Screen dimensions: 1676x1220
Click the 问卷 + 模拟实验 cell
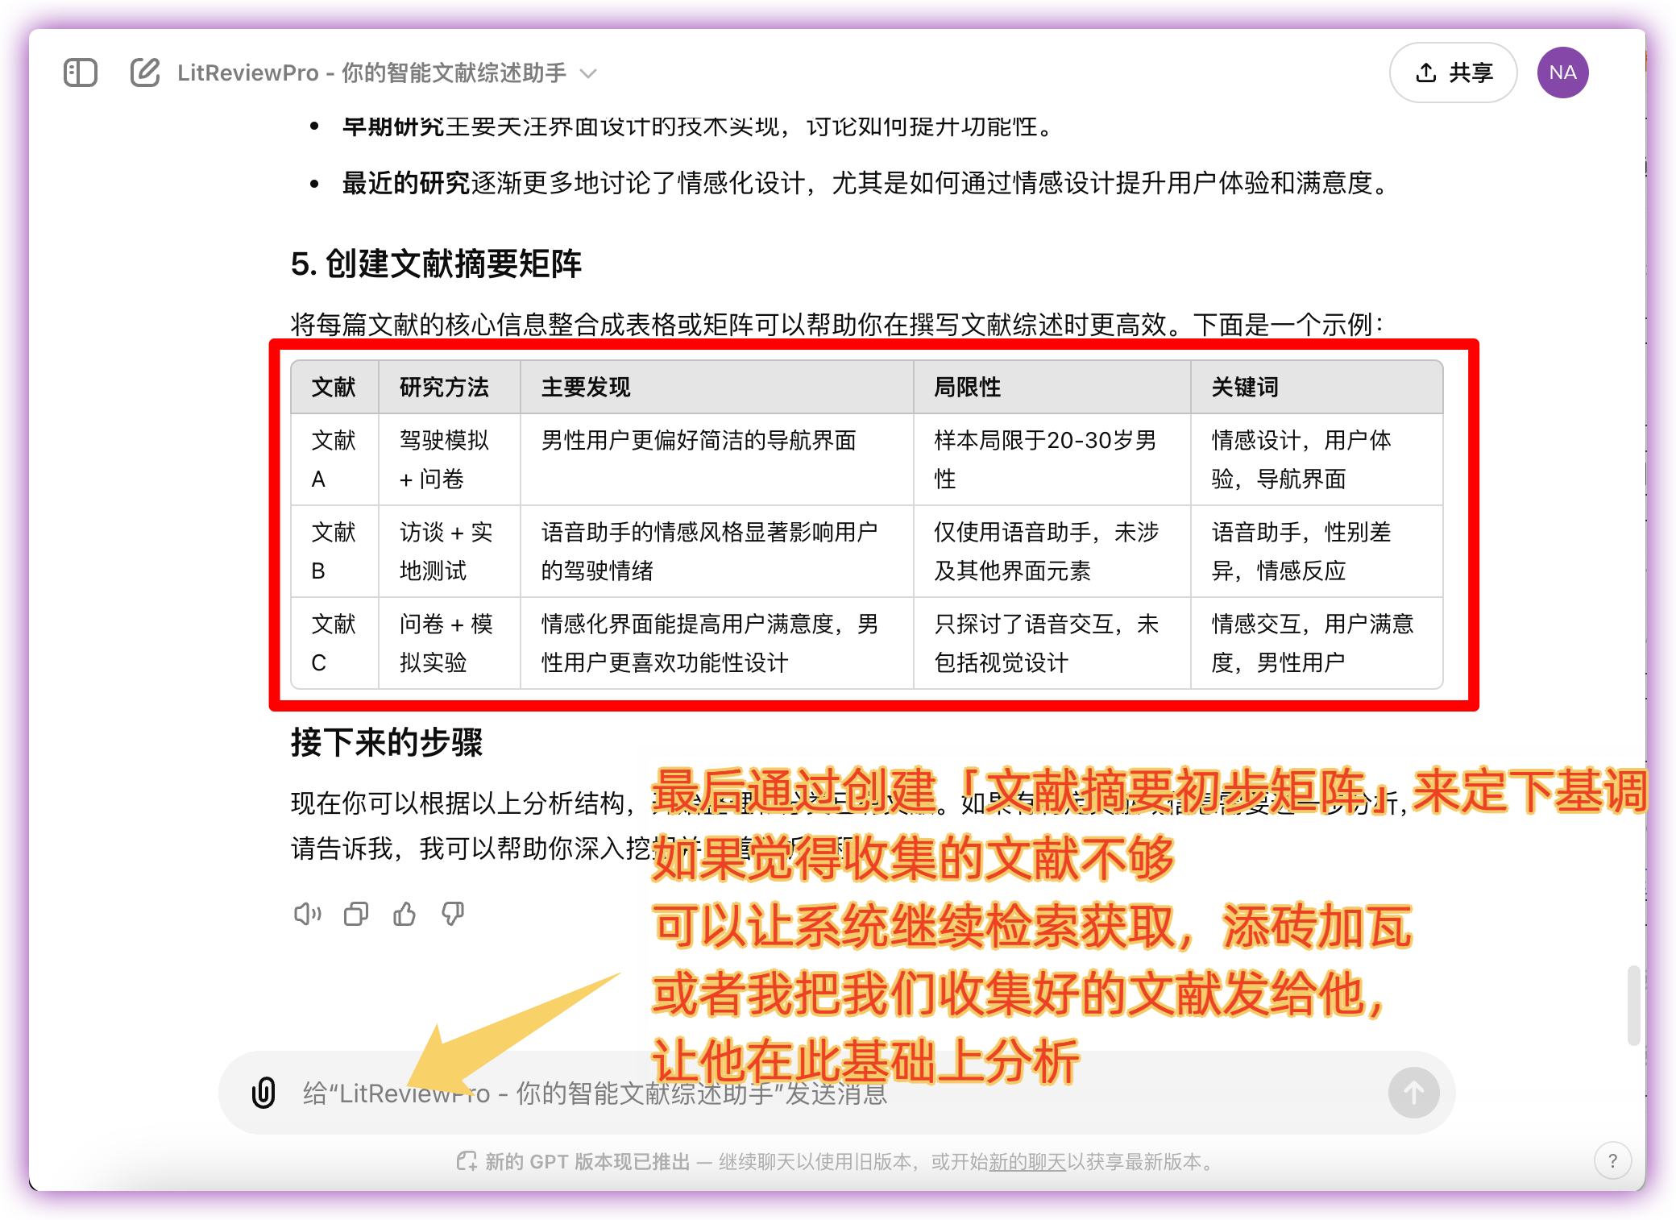(450, 643)
